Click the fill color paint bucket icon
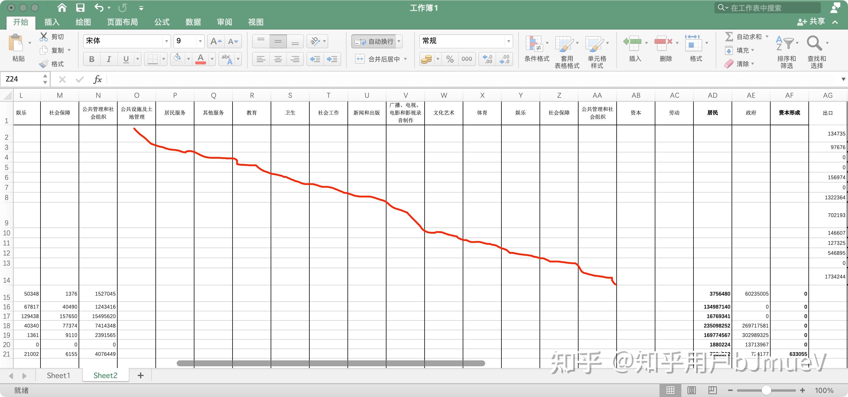848x397 pixels. click(177, 59)
